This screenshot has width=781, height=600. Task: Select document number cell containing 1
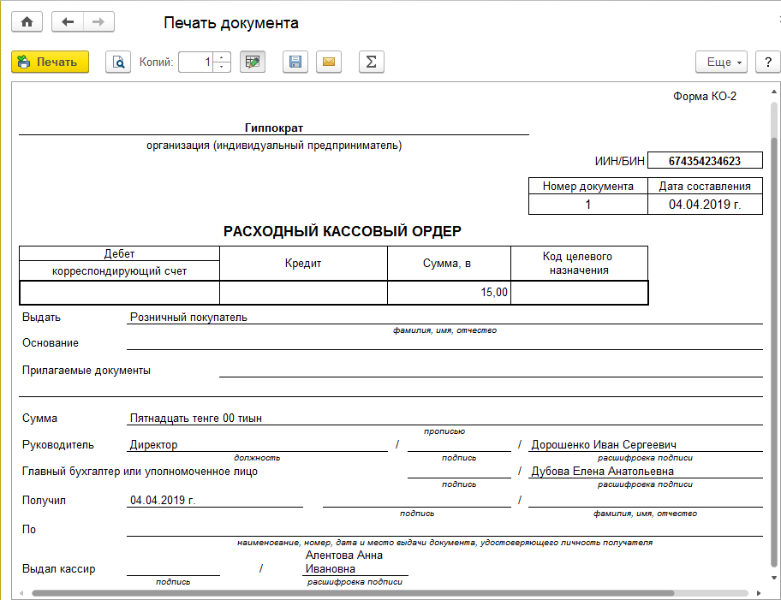588,205
